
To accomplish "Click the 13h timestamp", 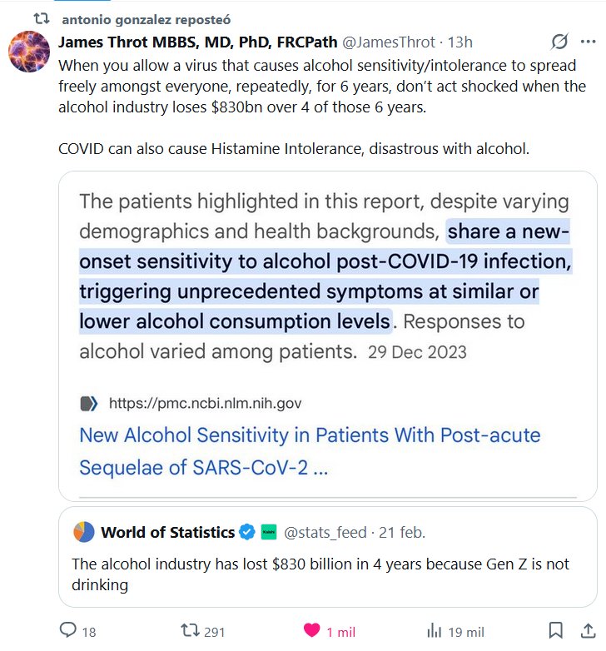I will pos(459,42).
